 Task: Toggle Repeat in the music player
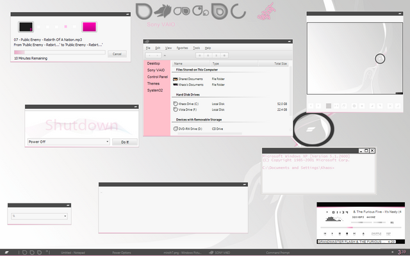(388, 234)
